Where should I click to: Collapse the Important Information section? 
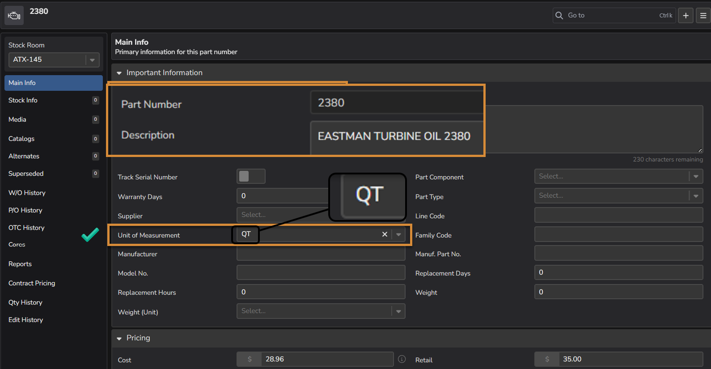pos(119,73)
